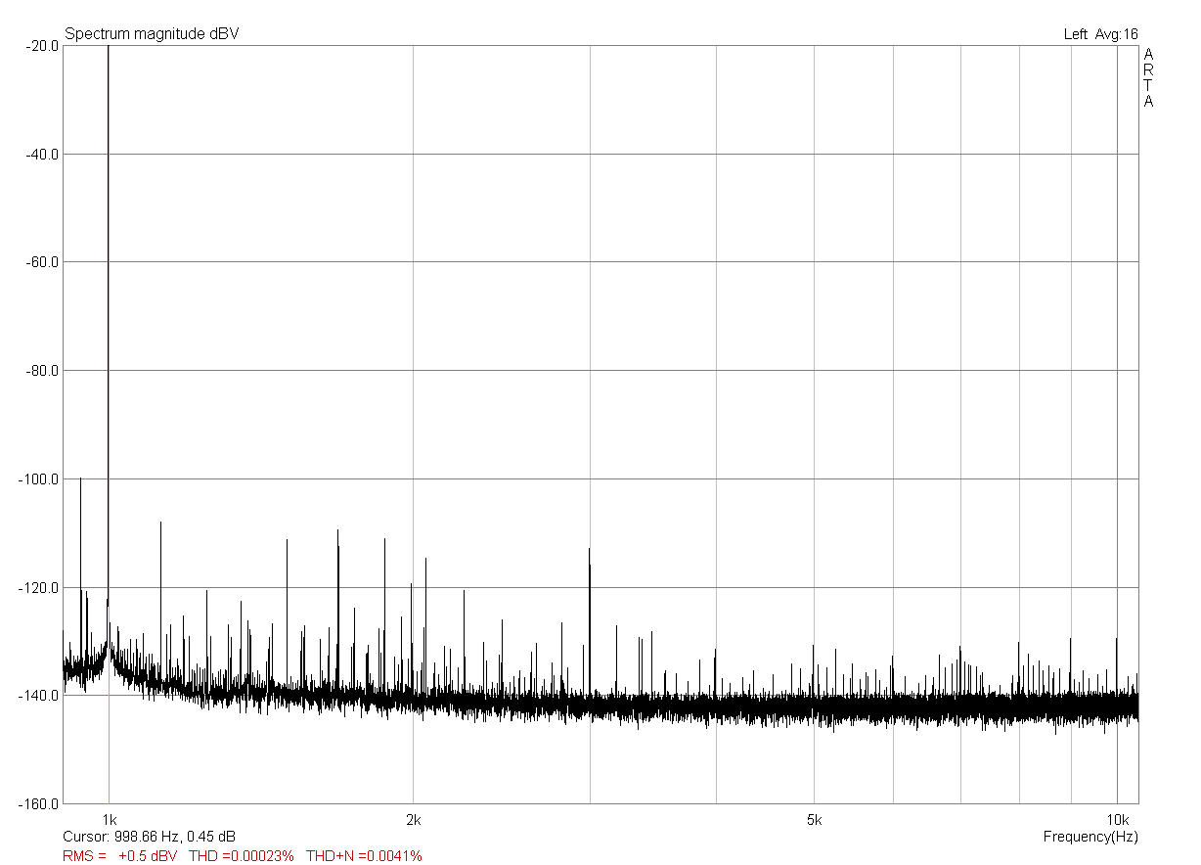The image size is (1201, 865).
Task: Click the 5k frequency axis label
Action: click(814, 819)
